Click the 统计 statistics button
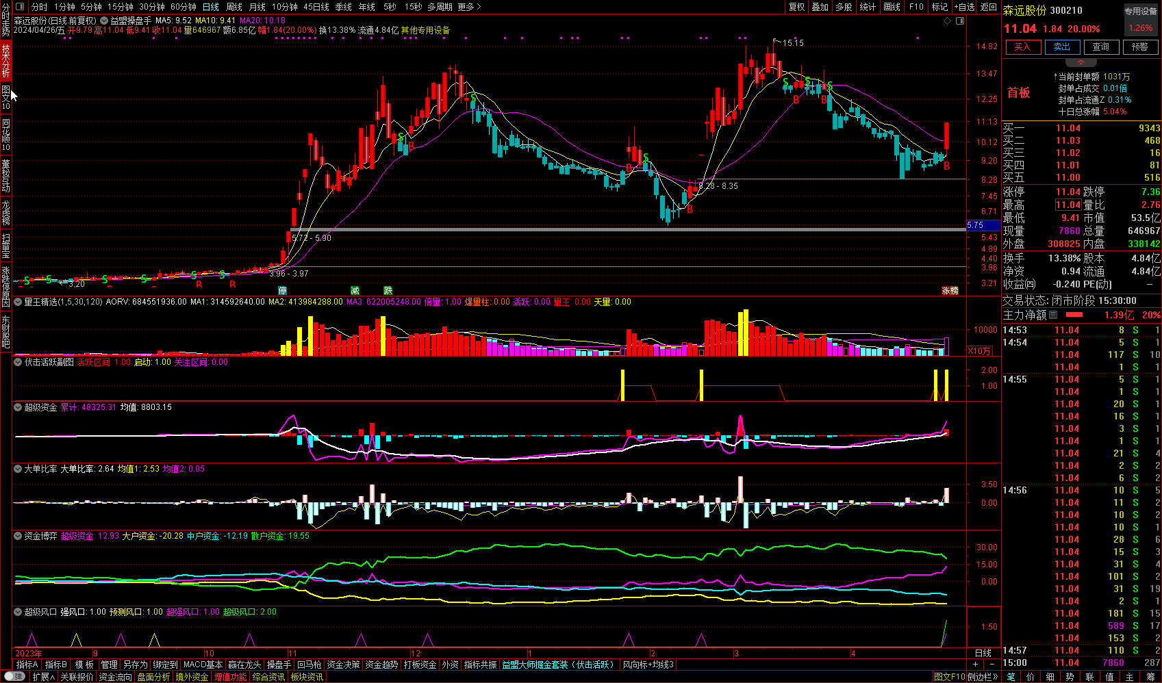 [x=868, y=7]
